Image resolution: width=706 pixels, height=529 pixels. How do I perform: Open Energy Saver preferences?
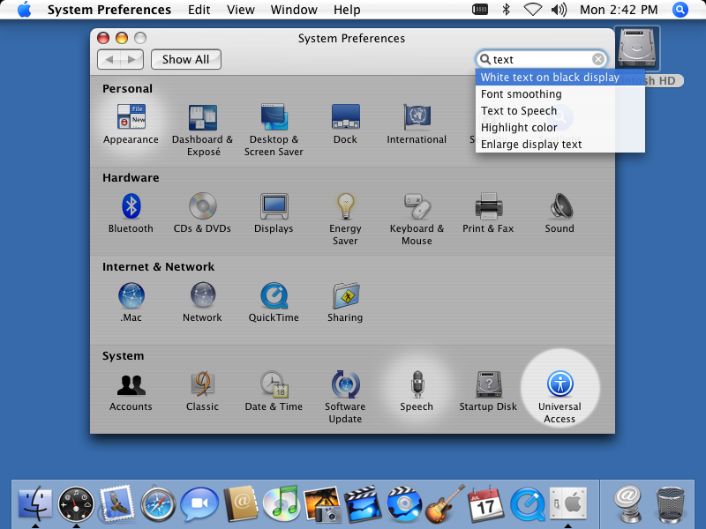(345, 205)
